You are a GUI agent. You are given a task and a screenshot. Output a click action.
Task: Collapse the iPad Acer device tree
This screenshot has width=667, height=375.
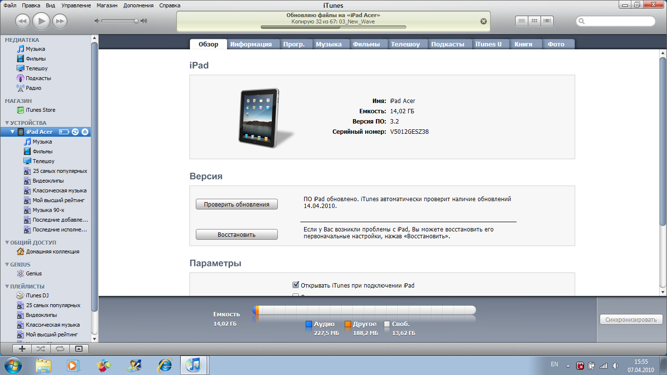point(13,132)
